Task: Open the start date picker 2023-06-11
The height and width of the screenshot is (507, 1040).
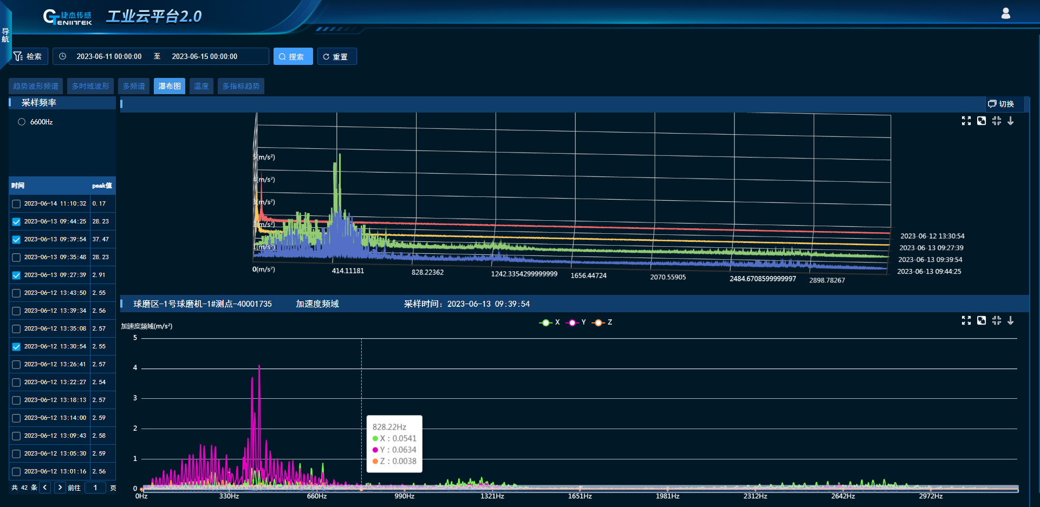Action: [109, 56]
